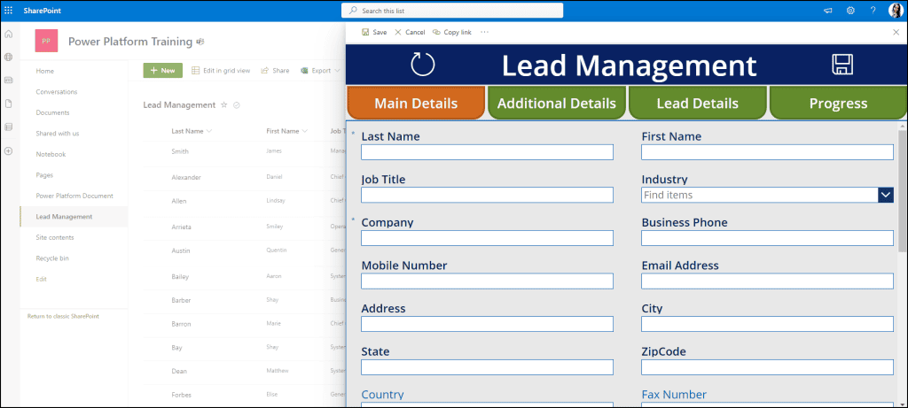Click the Job Title input field
908x408 pixels.
tap(487, 195)
